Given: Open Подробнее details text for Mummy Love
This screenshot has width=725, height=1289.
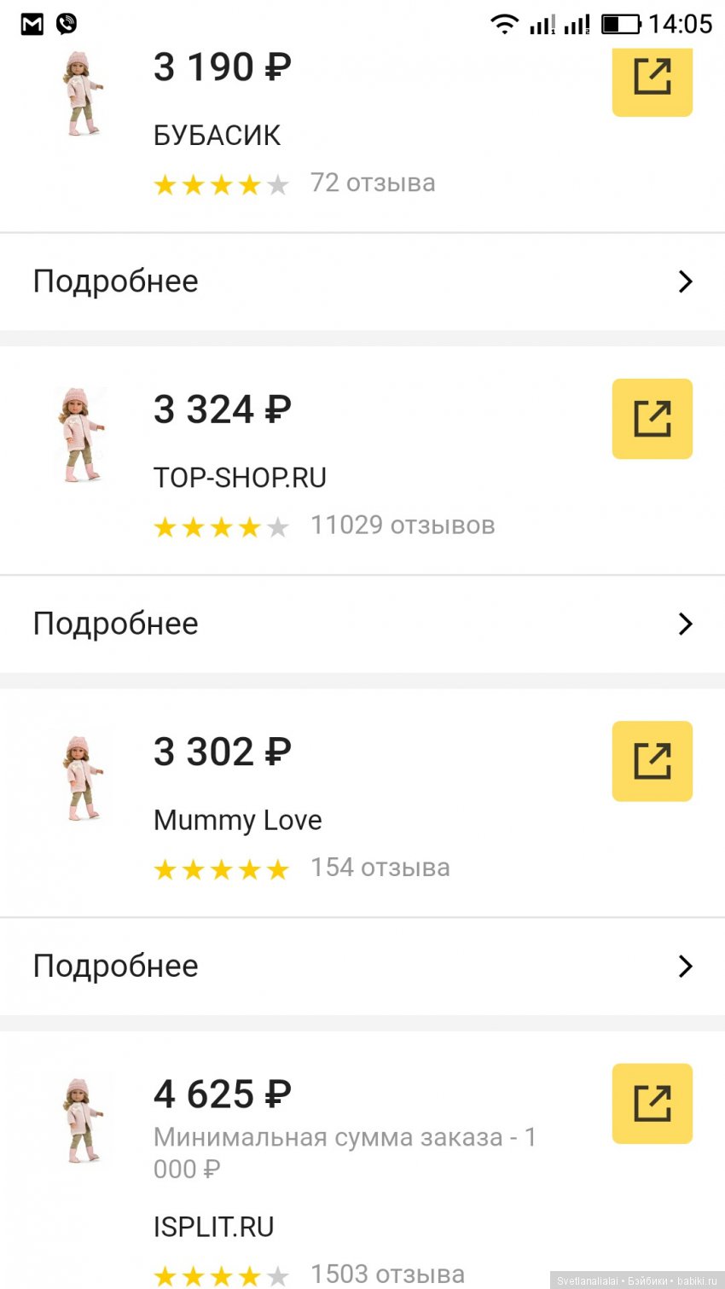Looking at the screenshot, I should (x=116, y=966).
